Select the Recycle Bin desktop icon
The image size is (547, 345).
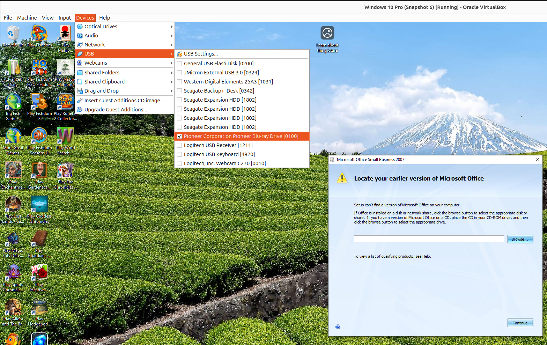[x=13, y=36]
